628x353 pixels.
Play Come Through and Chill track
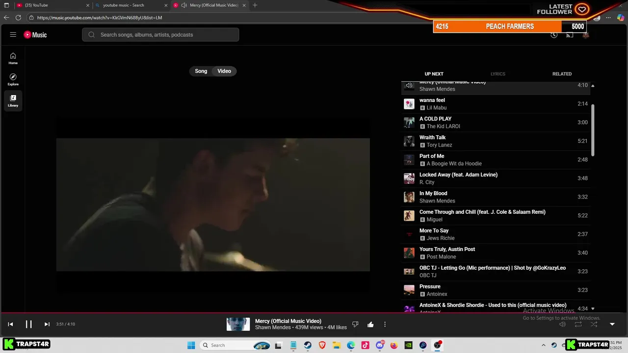(x=496, y=216)
